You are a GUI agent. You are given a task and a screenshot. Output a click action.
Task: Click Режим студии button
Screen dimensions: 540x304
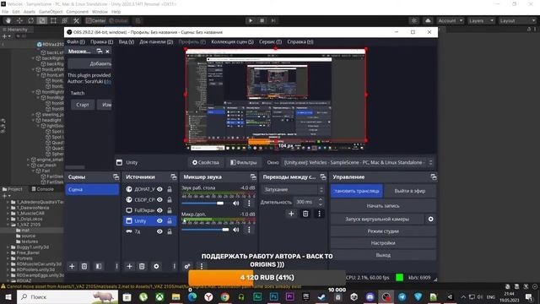click(383, 231)
